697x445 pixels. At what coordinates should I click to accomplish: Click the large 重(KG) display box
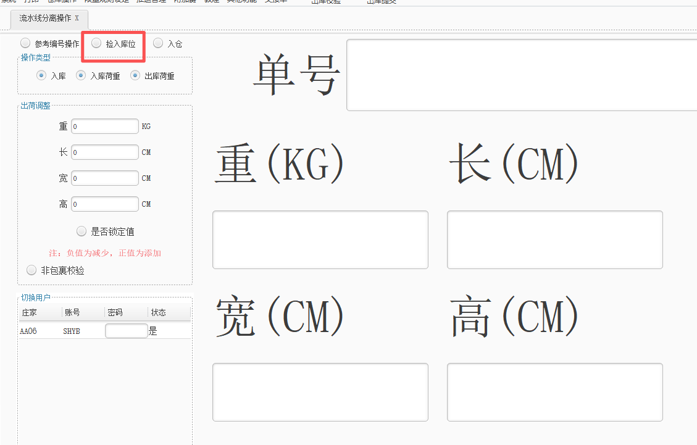[x=320, y=239]
